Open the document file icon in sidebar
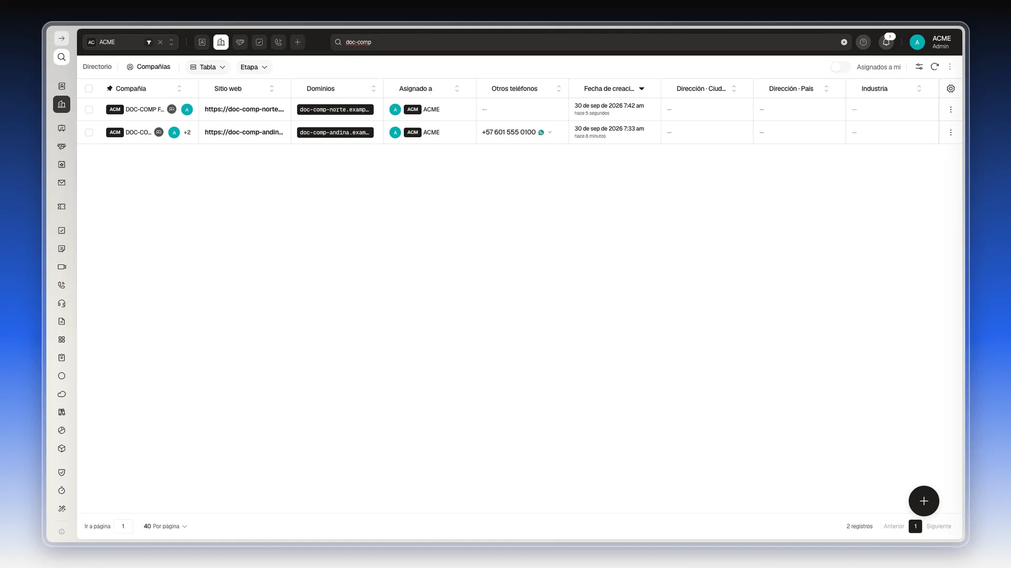Screen dimensions: 1011x568 (x=62, y=321)
